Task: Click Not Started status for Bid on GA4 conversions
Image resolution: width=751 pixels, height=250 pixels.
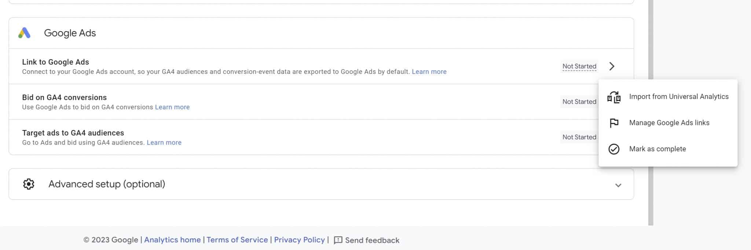Action: 579,102
